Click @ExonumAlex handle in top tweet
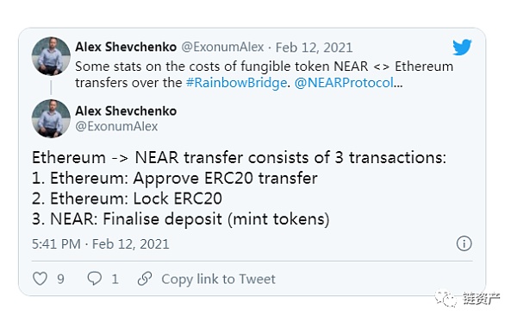This screenshot has height=322, width=517. 222,47
